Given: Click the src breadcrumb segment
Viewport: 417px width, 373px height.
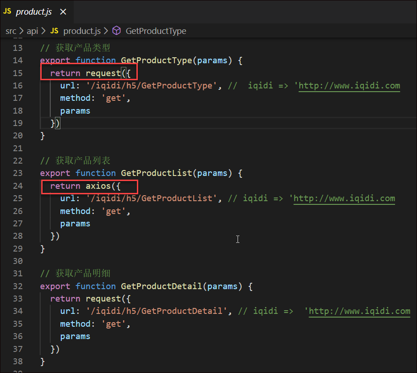Looking at the screenshot, I should point(11,31).
